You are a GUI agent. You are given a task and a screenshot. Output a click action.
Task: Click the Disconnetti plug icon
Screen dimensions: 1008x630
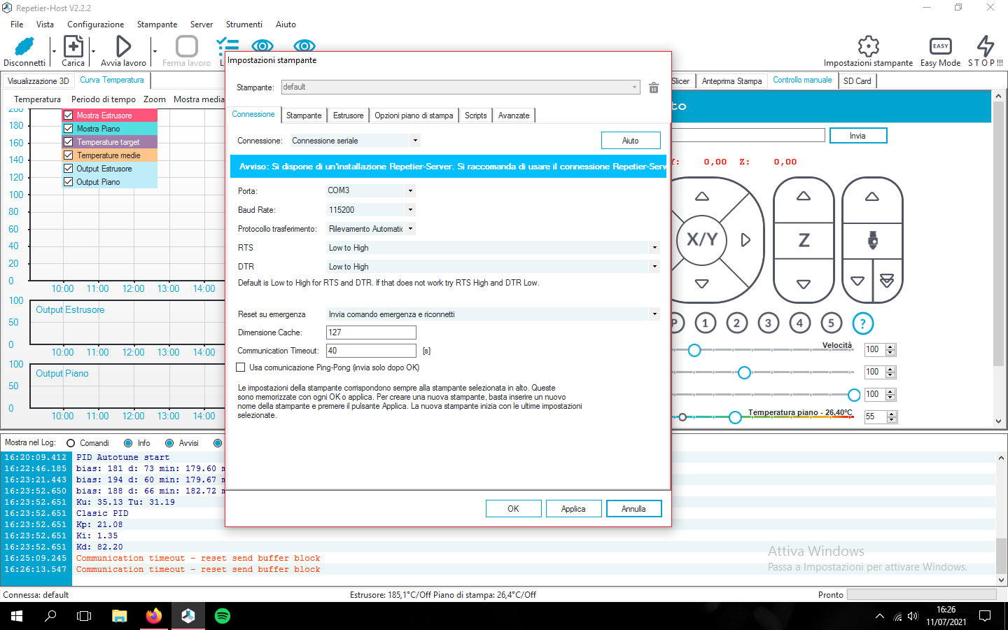point(24,46)
